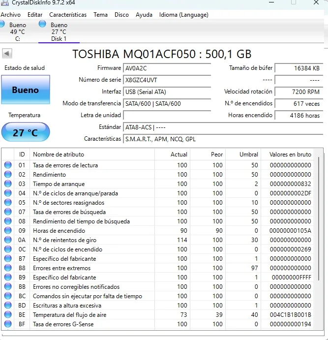Click the Interfaz field USB (Serial ATA)
The width and height of the screenshot is (328, 340).
pyautogui.click(x=167, y=92)
